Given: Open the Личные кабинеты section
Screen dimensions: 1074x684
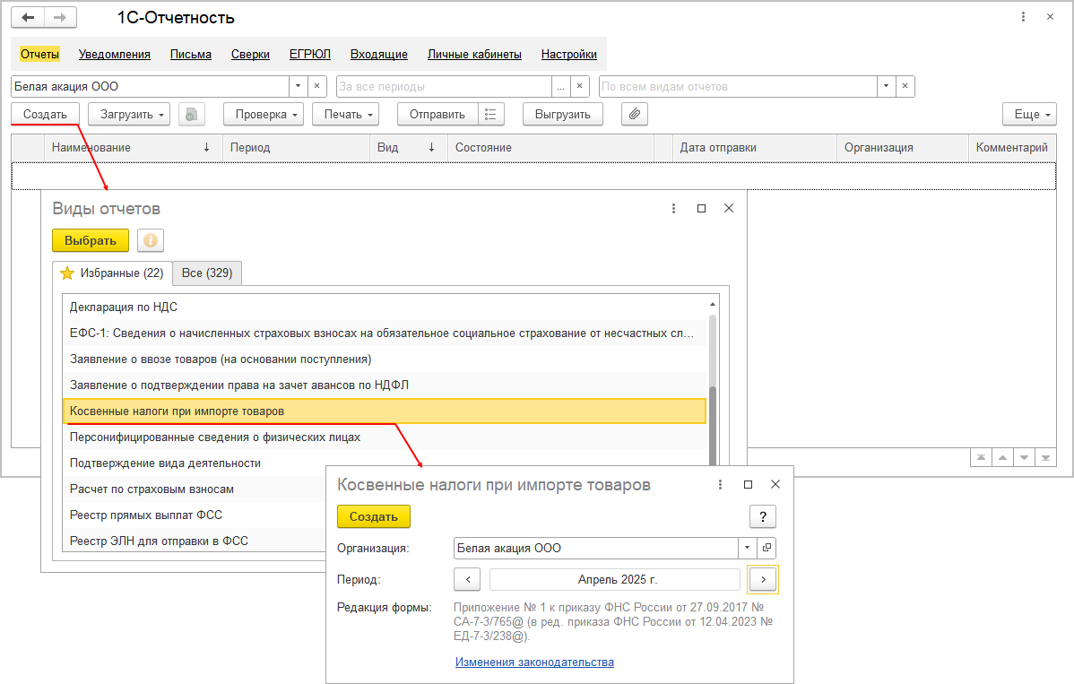Looking at the screenshot, I should 474,54.
